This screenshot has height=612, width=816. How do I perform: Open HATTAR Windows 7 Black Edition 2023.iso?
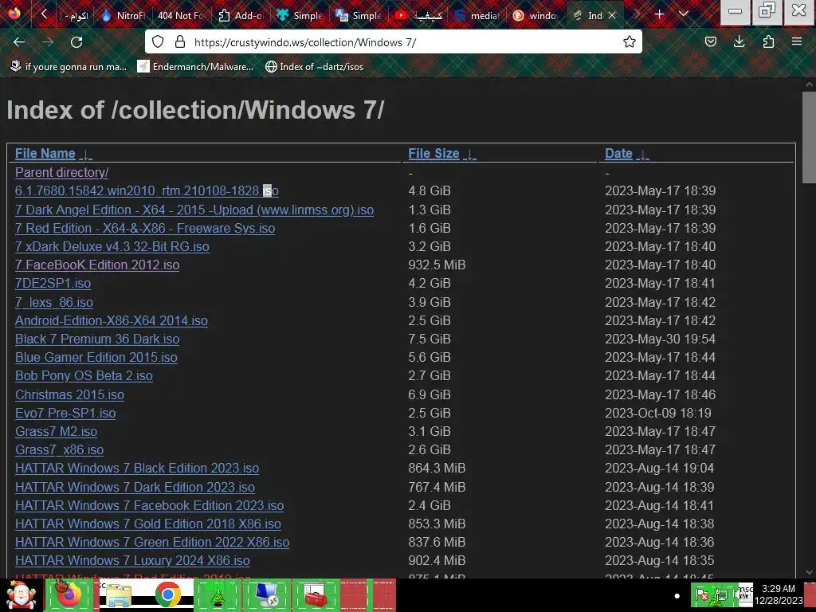tap(136, 468)
